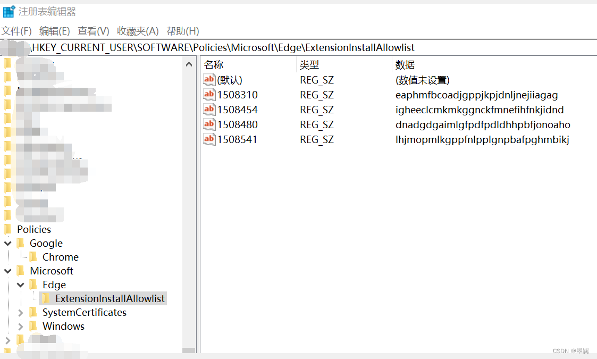Click the SystemCertificates folder icon

33,312
